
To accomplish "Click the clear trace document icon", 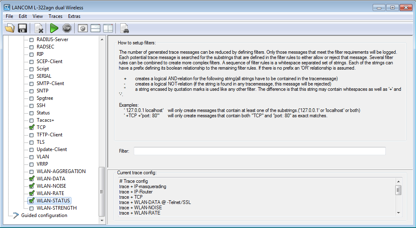I will pyautogui.click(x=39, y=28).
